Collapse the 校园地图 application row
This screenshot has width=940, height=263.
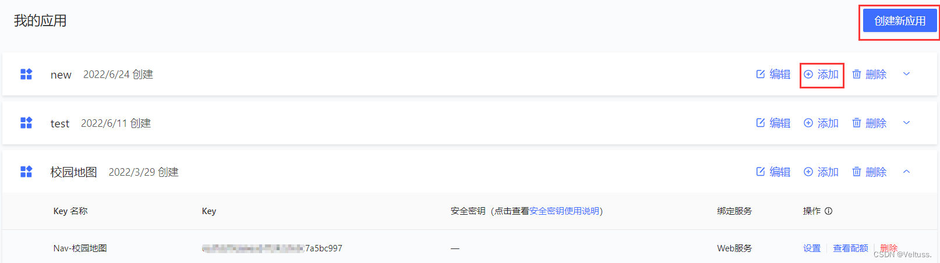pyautogui.click(x=906, y=172)
